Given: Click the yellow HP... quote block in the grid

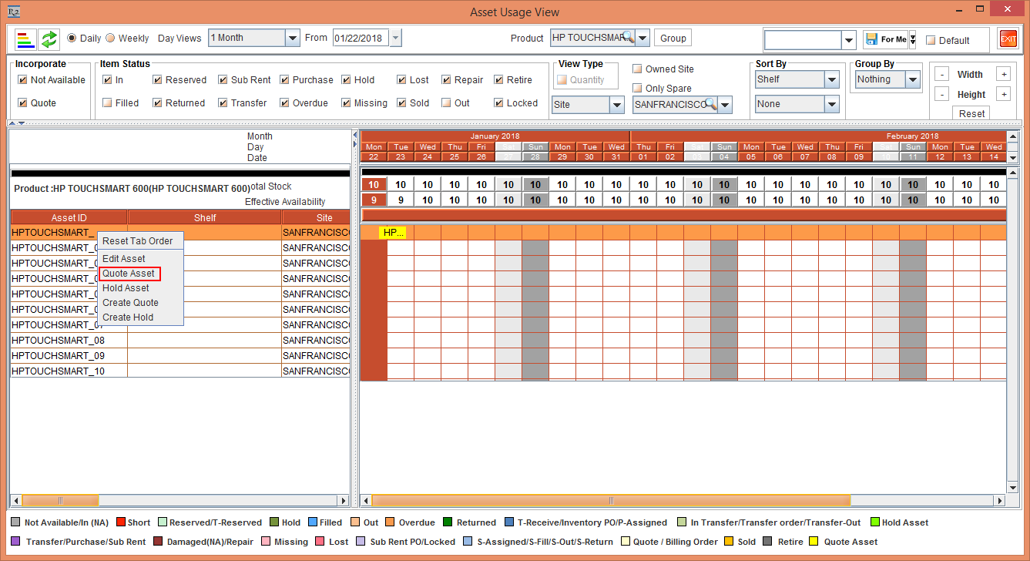Looking at the screenshot, I should pyautogui.click(x=393, y=233).
